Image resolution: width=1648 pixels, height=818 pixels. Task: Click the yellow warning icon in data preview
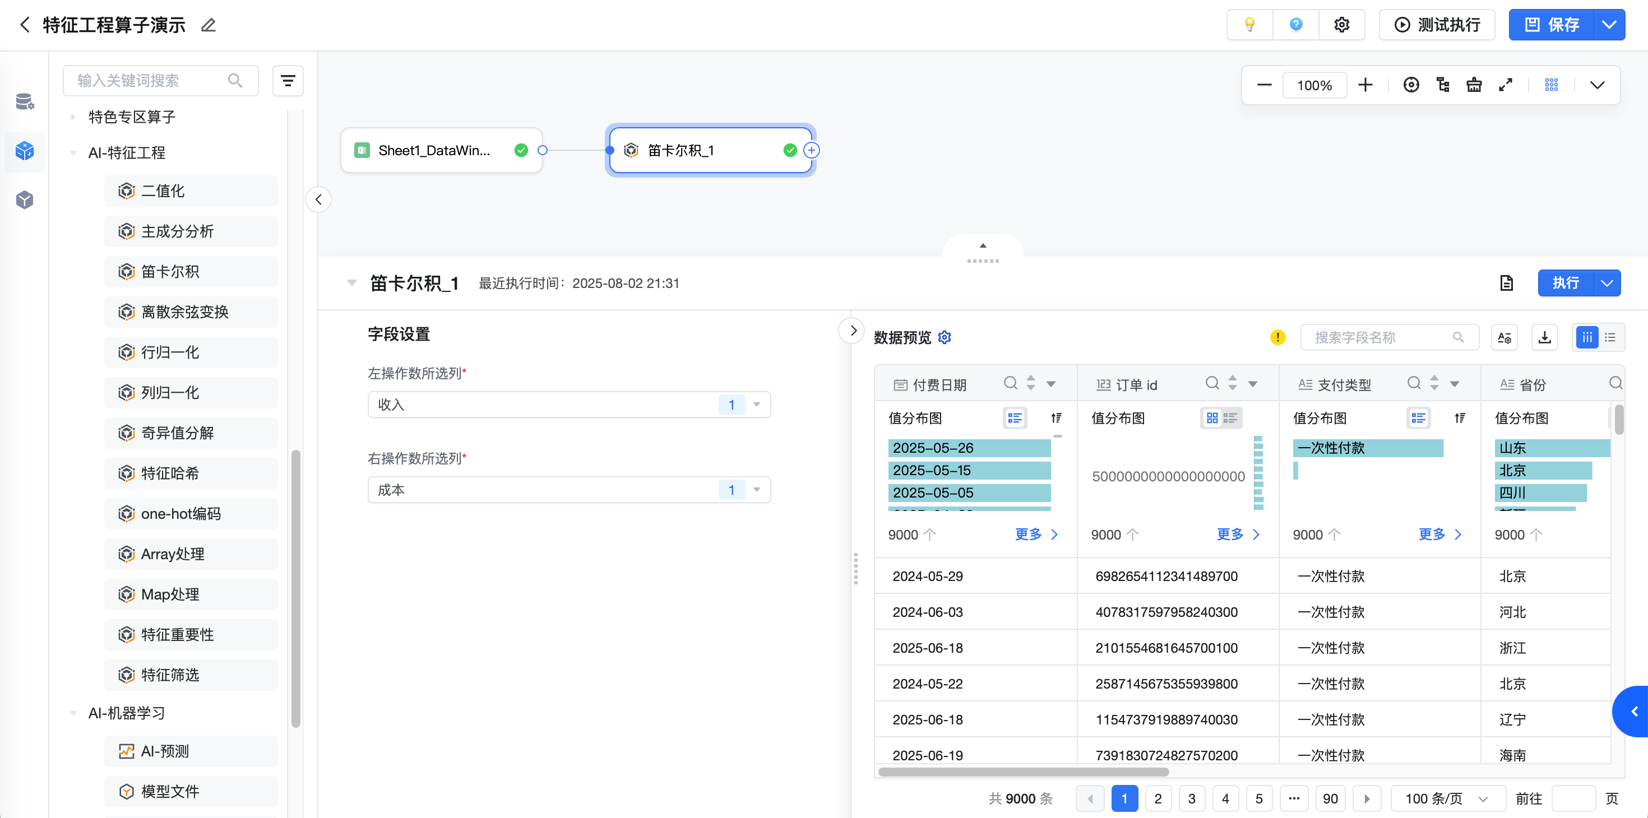click(1277, 337)
